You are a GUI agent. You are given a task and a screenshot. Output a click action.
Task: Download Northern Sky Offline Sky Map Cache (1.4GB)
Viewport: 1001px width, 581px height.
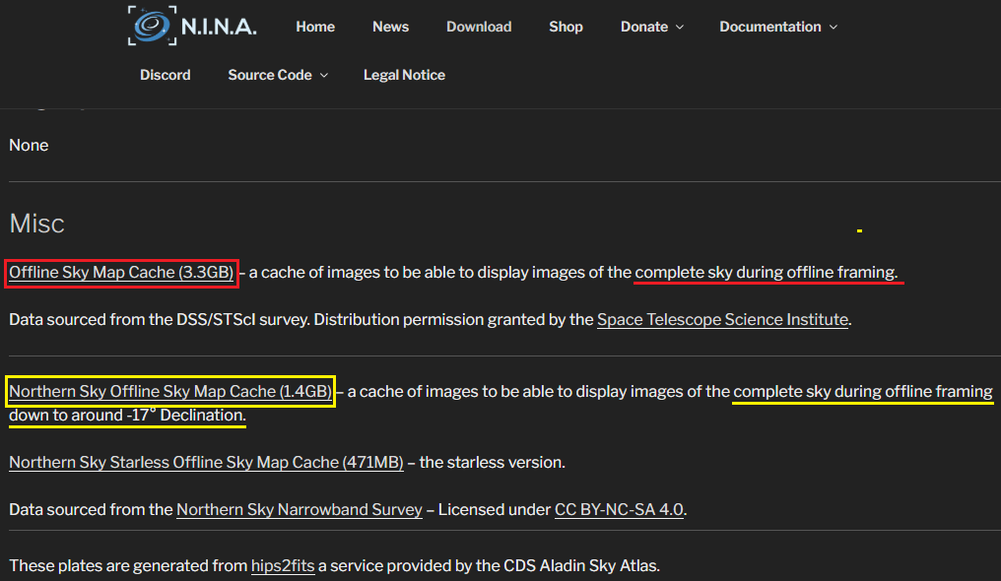click(x=170, y=391)
